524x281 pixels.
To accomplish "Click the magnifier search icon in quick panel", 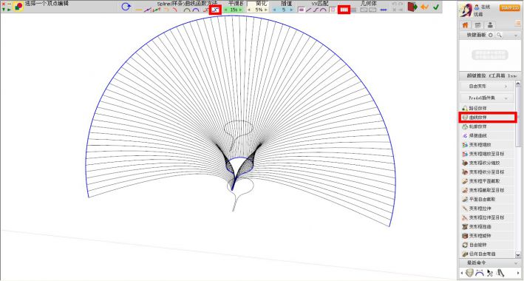I will point(500,35).
